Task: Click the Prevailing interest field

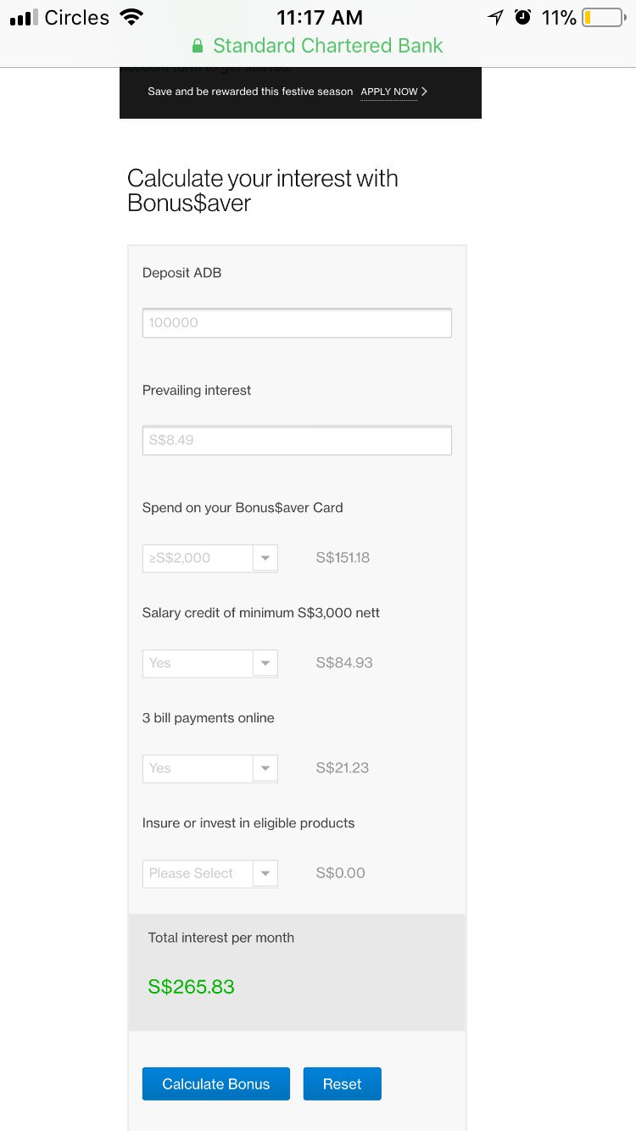Action: click(x=297, y=440)
